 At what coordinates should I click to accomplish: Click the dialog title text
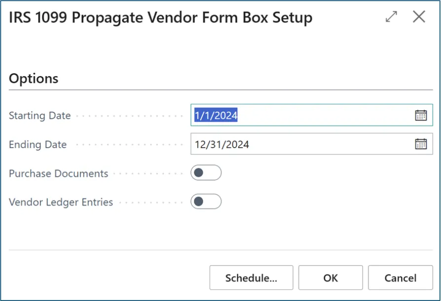(x=161, y=18)
